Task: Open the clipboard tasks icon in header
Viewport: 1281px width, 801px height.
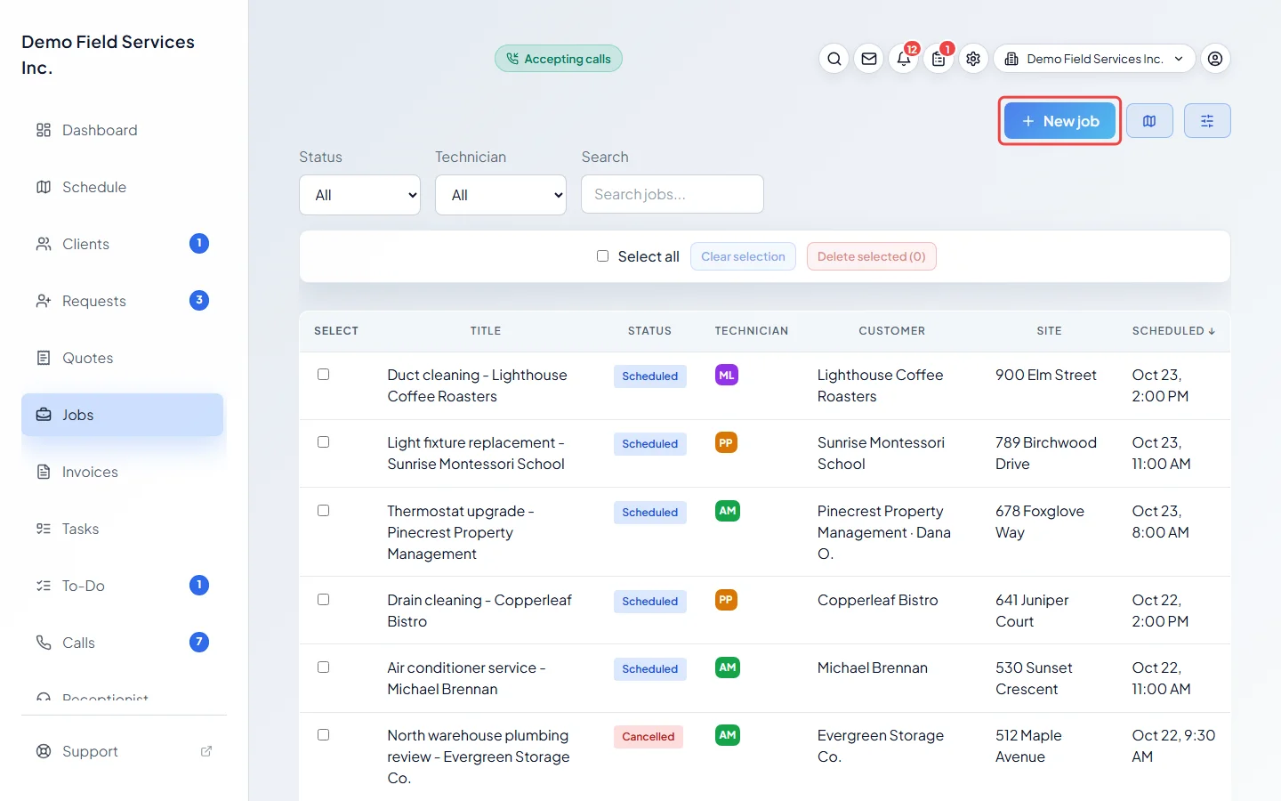Action: [939, 59]
